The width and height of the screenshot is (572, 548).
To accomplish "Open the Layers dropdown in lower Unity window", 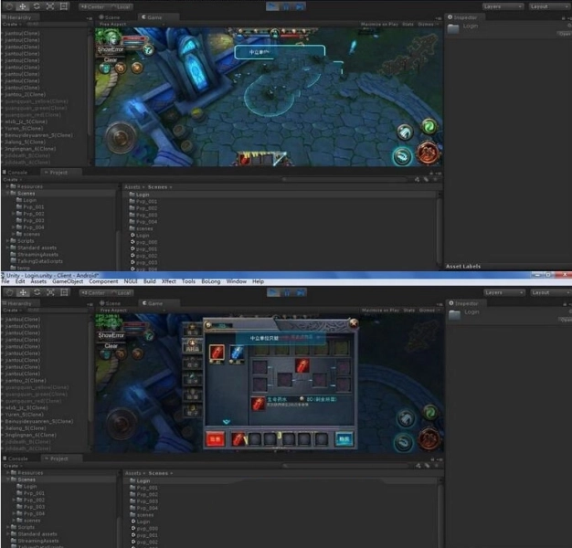I will [504, 293].
